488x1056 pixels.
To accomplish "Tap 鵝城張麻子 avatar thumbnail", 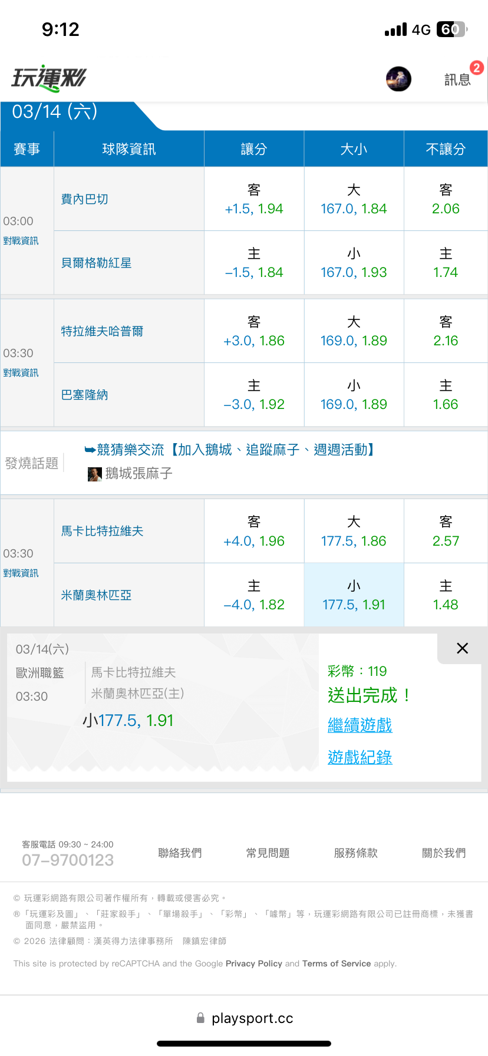I will coord(94,474).
